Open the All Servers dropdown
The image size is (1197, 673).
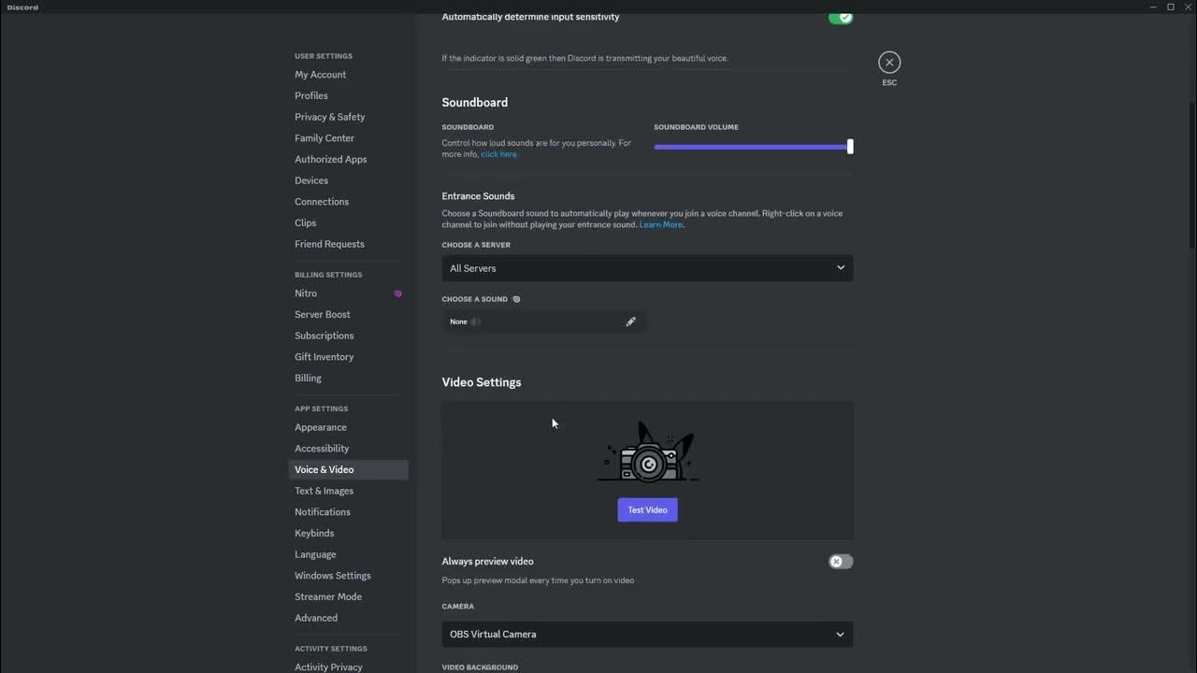coord(647,268)
